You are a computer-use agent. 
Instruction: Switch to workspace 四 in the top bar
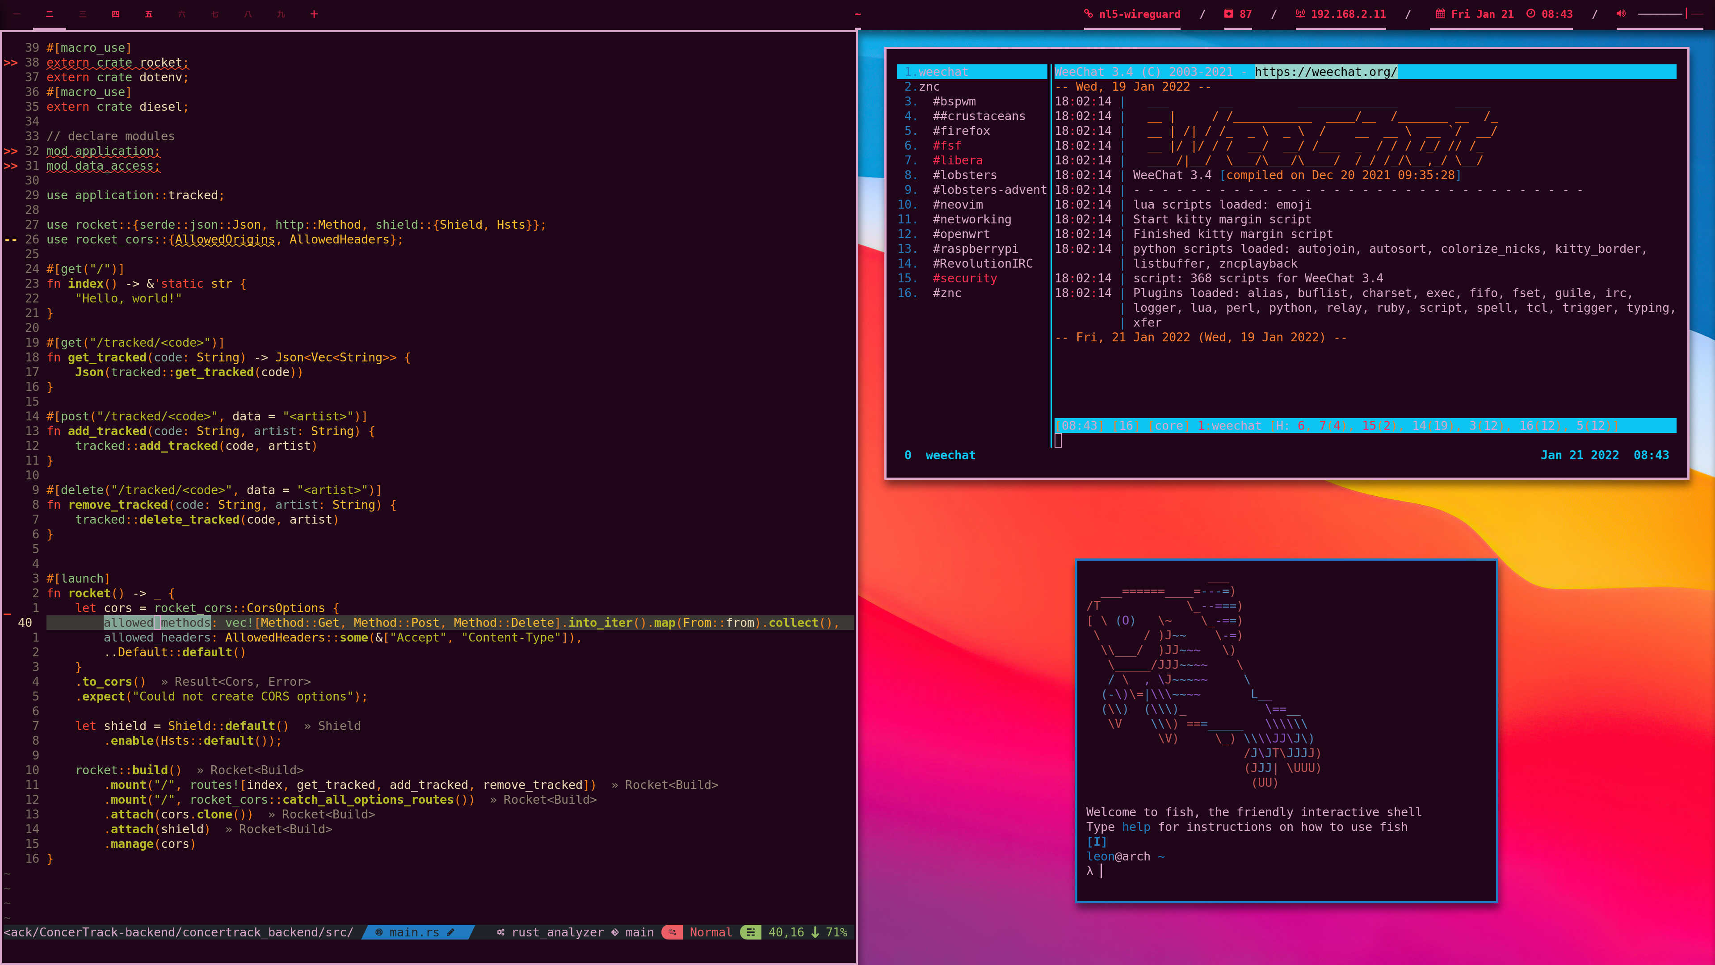(x=116, y=14)
